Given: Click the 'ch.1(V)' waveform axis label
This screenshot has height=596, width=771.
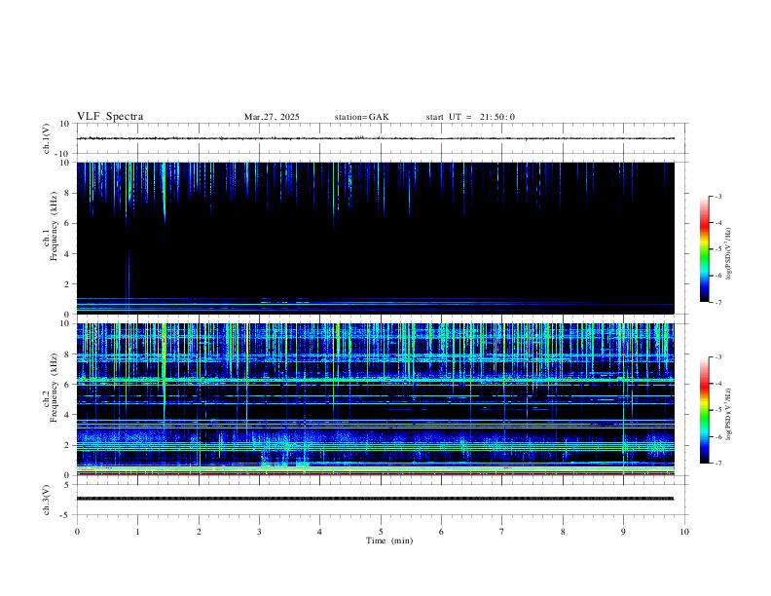Looking at the screenshot, I should (47, 138).
